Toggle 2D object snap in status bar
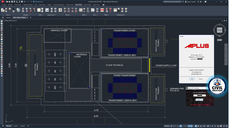Image resolution: width=230 pixels, height=128 pixels. [x=192, y=126]
